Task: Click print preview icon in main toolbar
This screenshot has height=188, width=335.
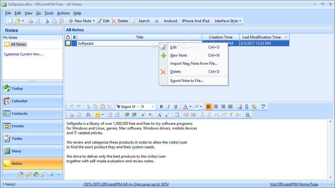Action: (38, 21)
